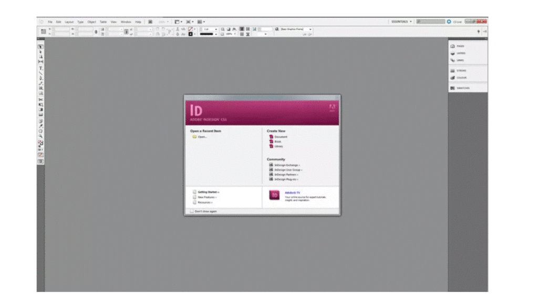
Task: Click the X position input field
Action: (x=61, y=29)
